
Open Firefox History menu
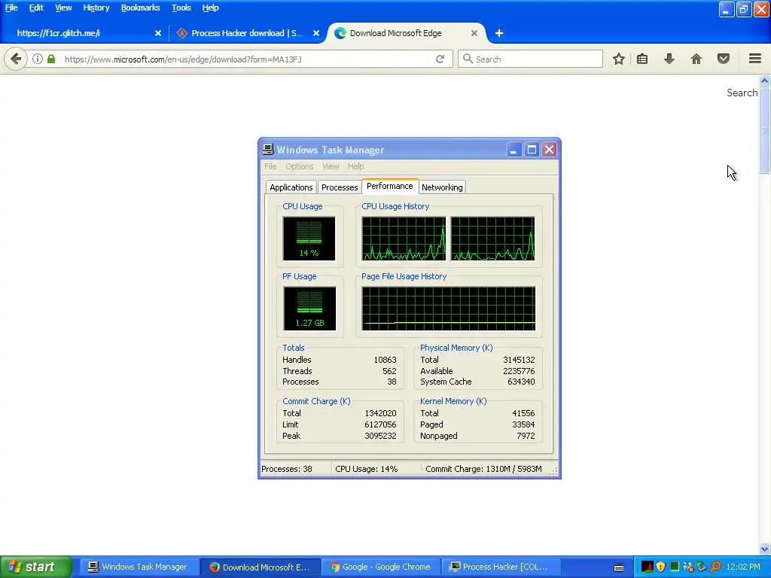pyautogui.click(x=96, y=8)
